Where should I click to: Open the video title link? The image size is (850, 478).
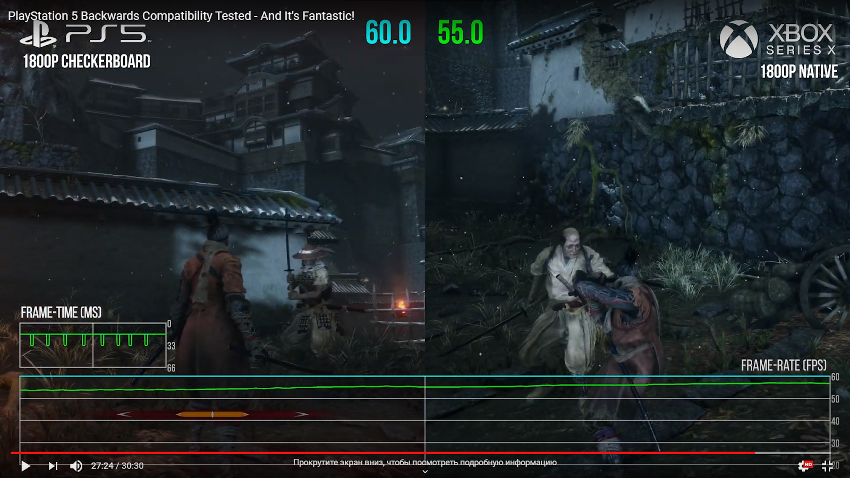(x=181, y=16)
